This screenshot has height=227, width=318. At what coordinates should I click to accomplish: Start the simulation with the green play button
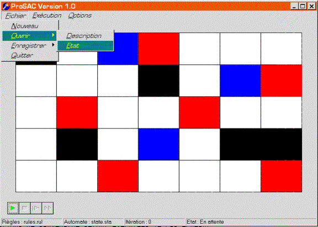coord(13,208)
